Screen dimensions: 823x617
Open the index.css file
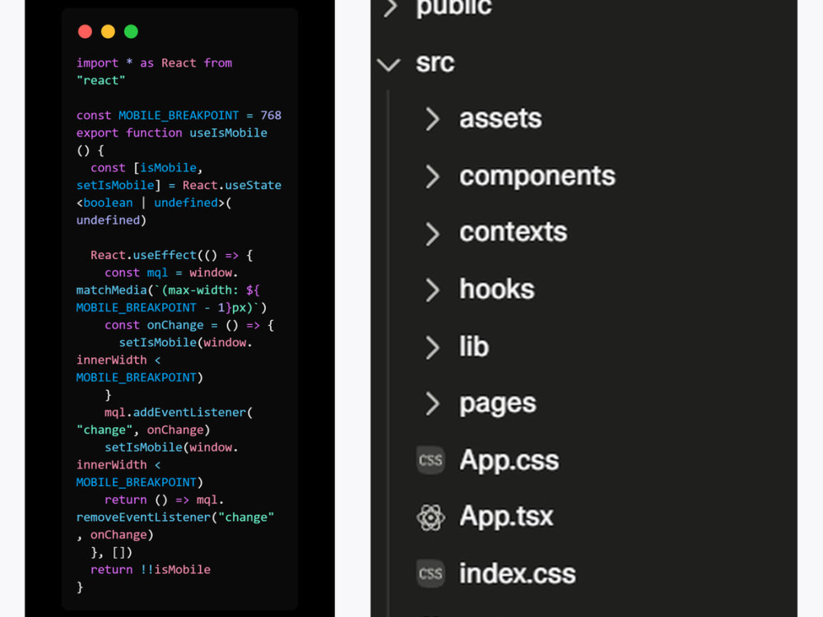518,573
